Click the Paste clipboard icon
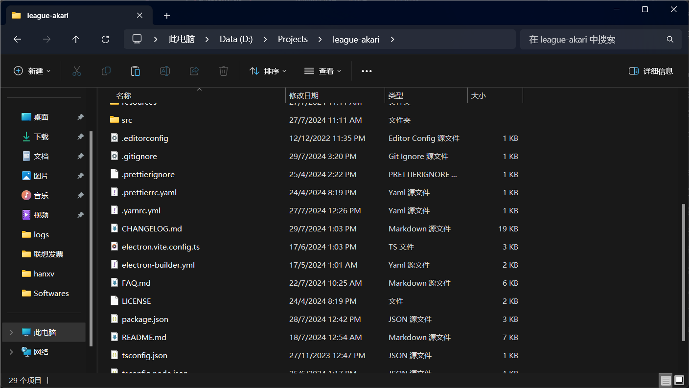 [x=136, y=71]
